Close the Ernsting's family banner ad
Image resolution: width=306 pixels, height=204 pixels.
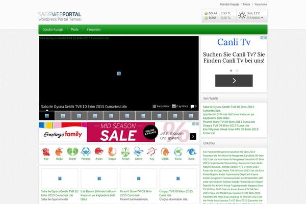coord(197,124)
